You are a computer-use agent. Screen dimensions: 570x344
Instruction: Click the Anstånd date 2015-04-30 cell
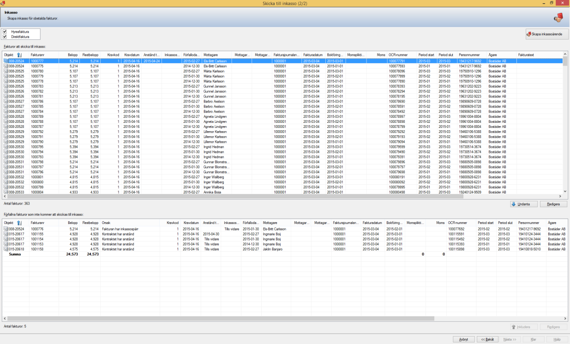point(211,234)
